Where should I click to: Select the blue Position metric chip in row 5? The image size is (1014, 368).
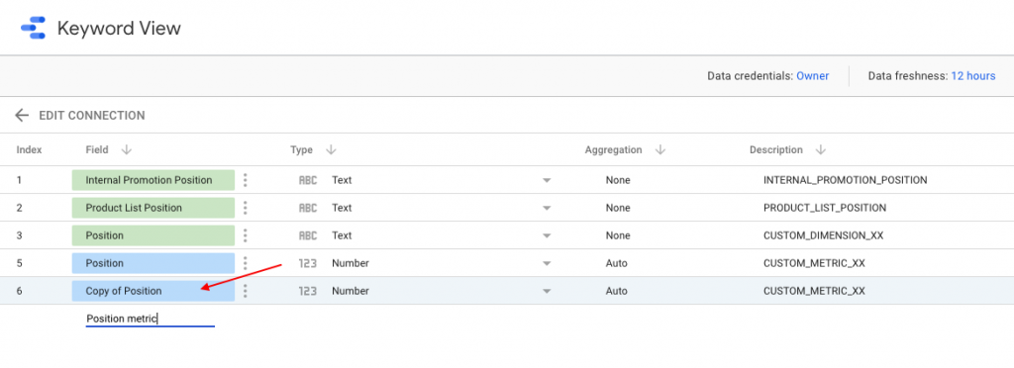click(152, 263)
